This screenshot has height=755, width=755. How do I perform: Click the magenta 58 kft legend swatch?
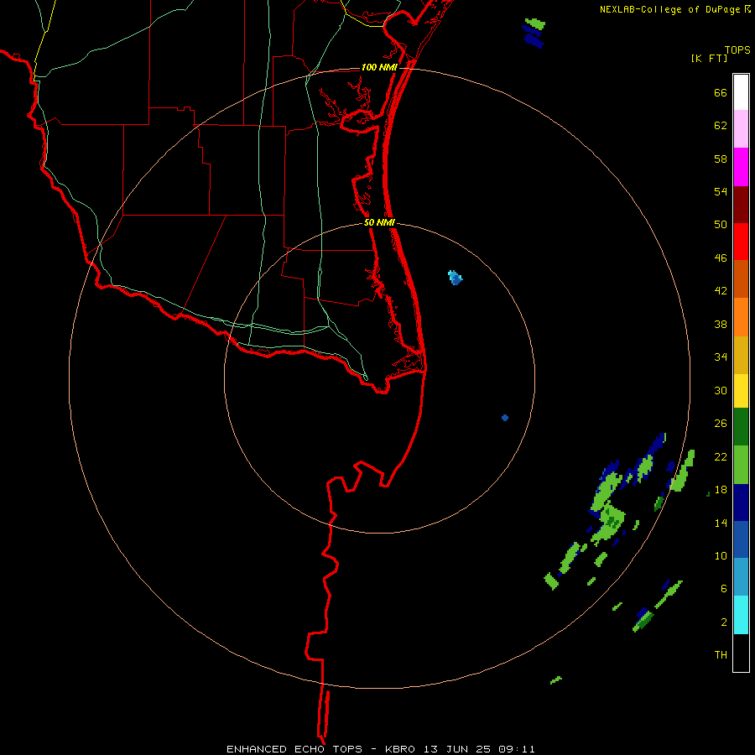click(741, 167)
